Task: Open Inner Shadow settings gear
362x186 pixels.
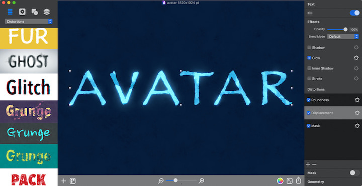Action: point(356,68)
